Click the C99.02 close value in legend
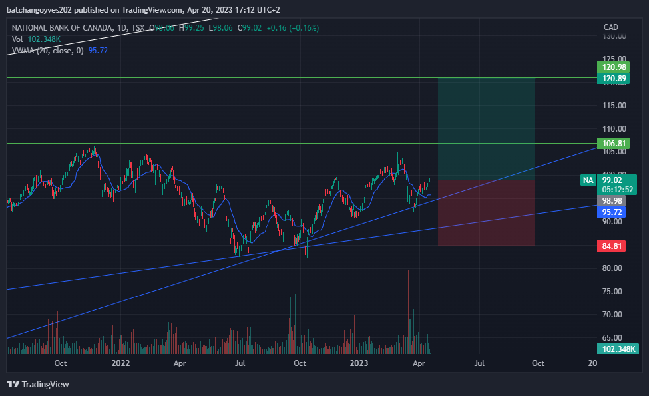The width and height of the screenshot is (649, 396). tap(249, 28)
